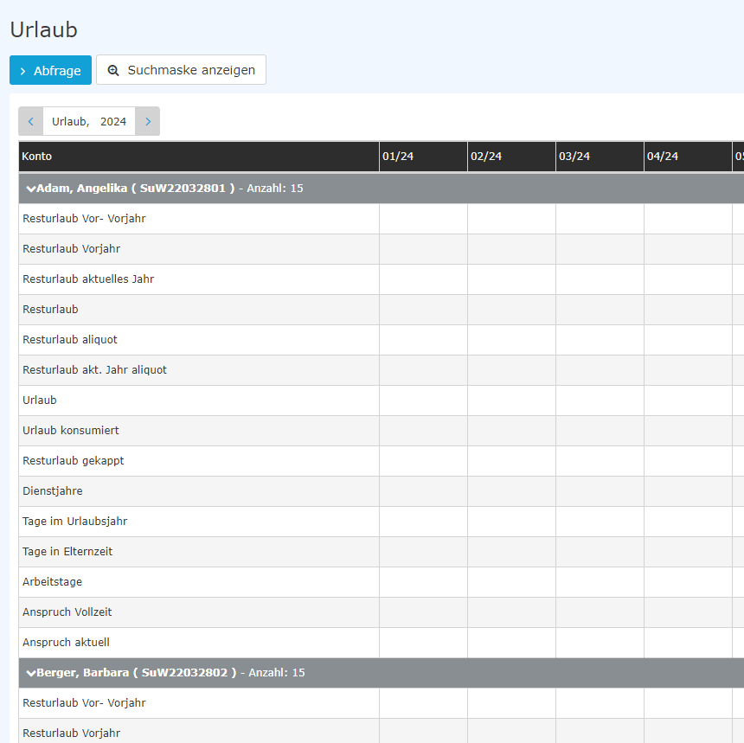
Task: Click the Urlaub, 2024 period label
Action: (89, 121)
